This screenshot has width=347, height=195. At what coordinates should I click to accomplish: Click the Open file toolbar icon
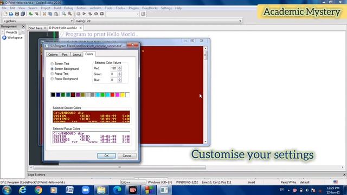pos(11,14)
